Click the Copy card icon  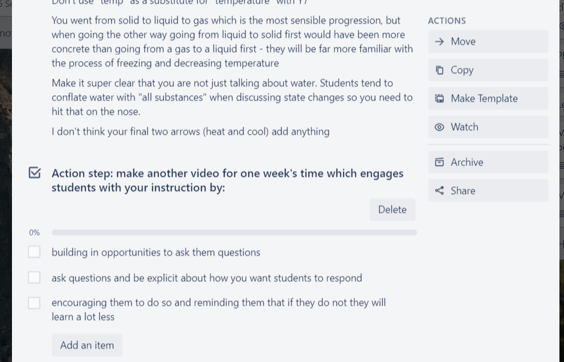point(439,70)
